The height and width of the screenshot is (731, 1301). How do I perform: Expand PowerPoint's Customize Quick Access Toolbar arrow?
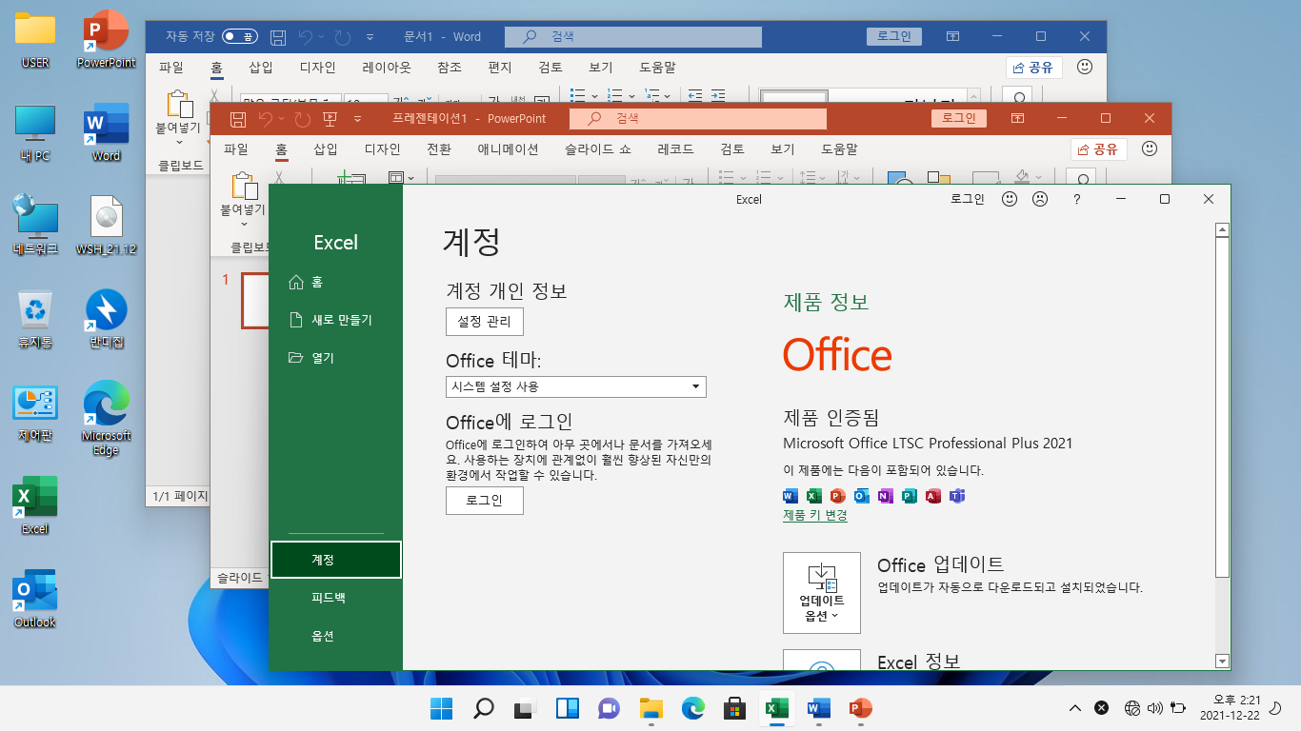point(358,118)
